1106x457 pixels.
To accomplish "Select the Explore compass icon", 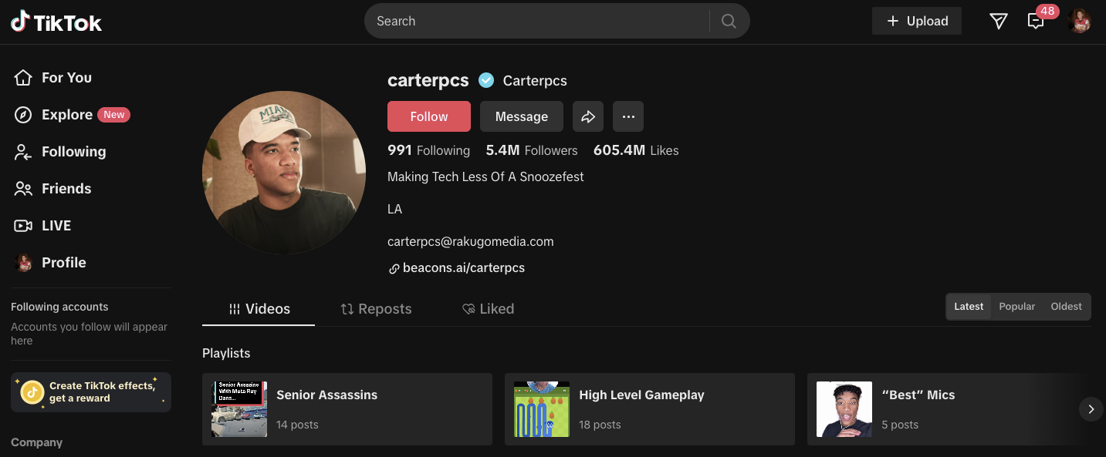I will 23,114.
